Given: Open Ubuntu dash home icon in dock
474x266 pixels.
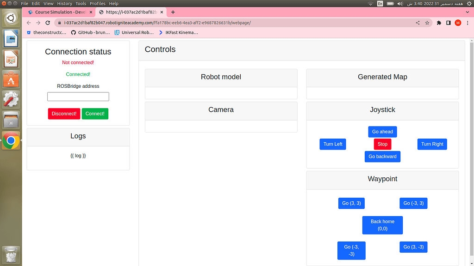Looking at the screenshot, I should [x=11, y=18].
